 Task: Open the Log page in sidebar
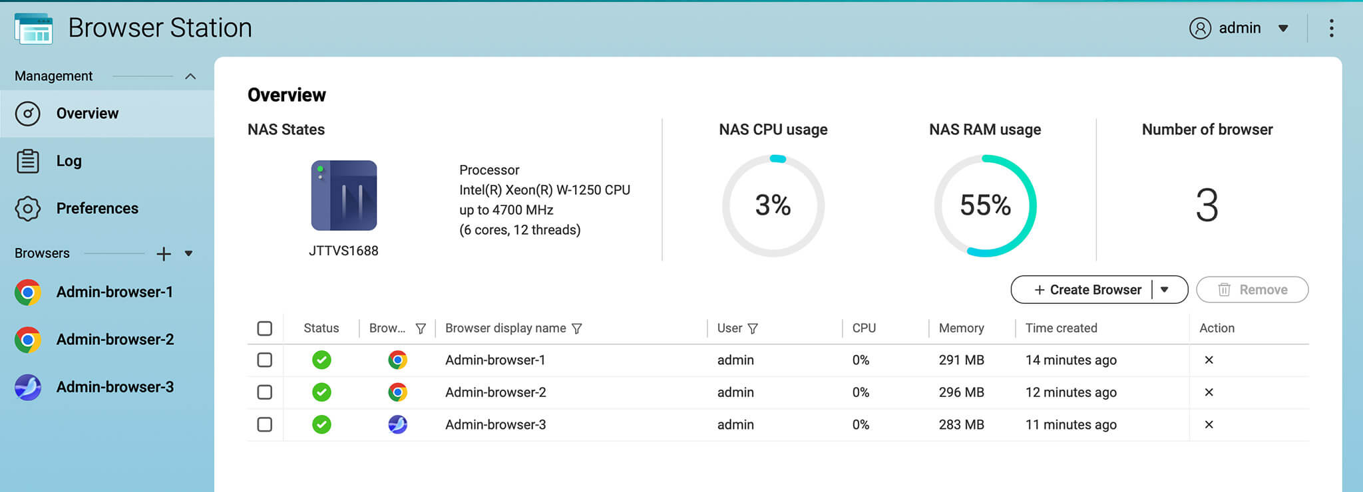click(x=69, y=161)
